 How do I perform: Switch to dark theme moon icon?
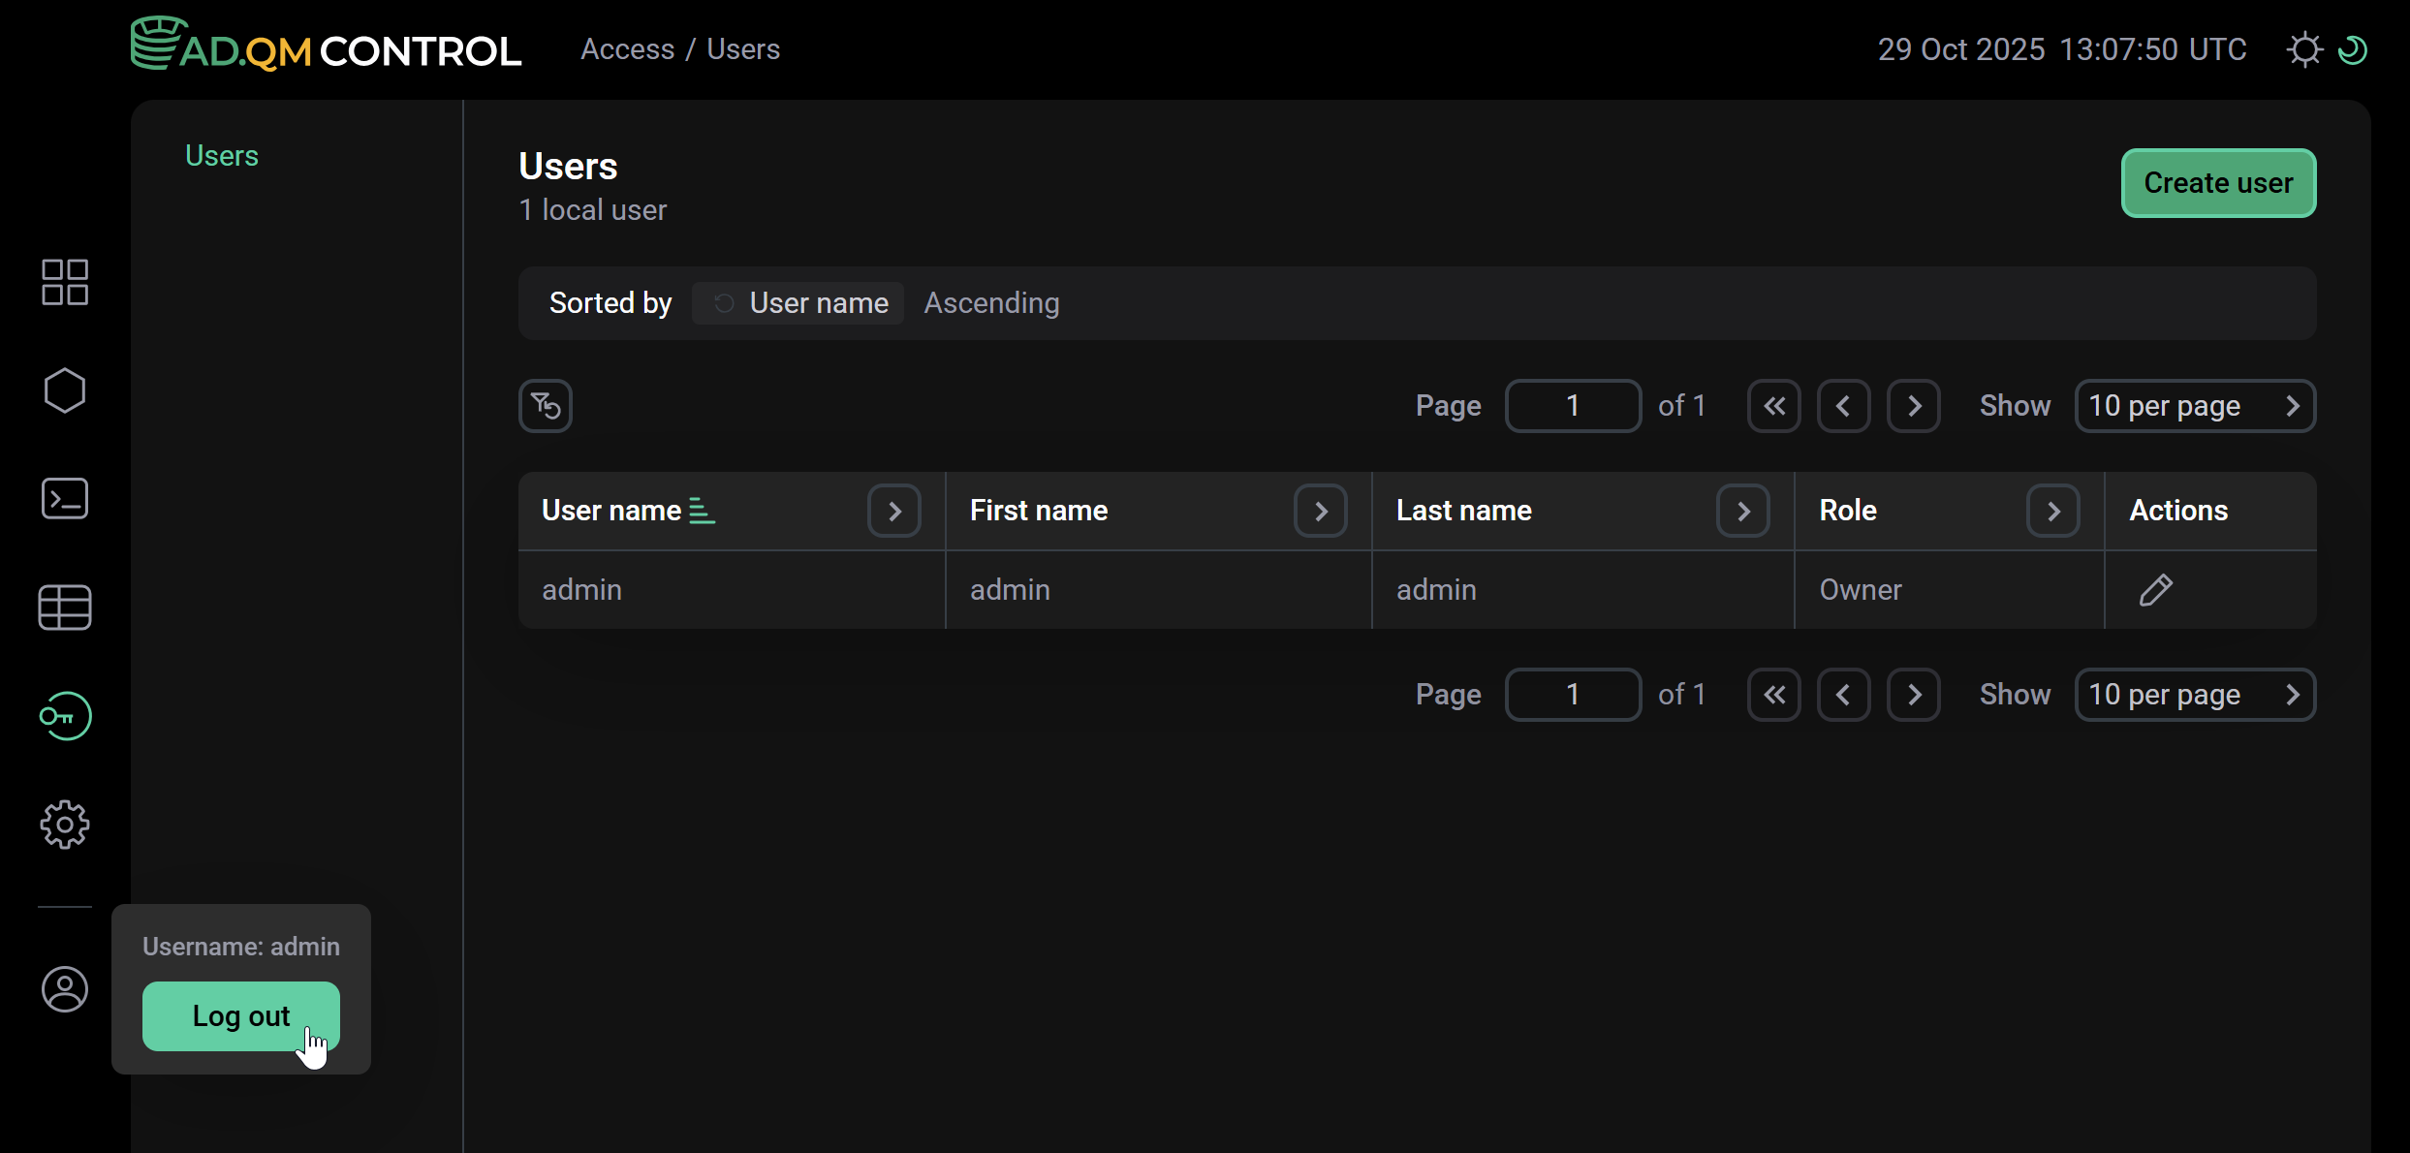(2353, 49)
